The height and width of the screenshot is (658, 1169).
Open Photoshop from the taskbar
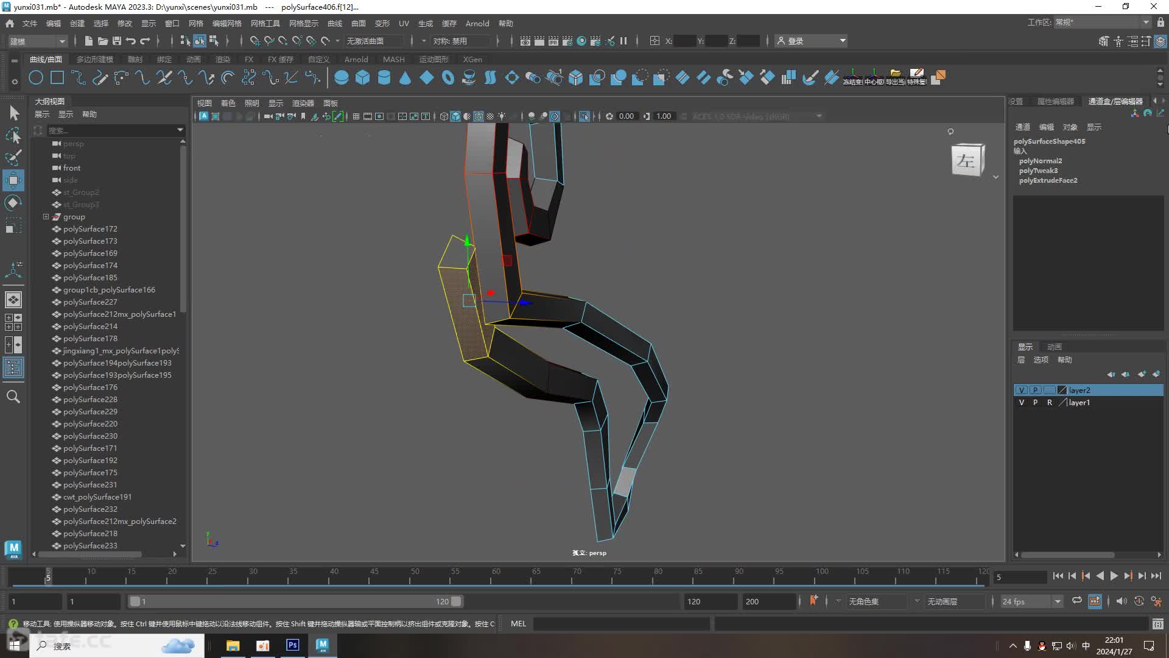click(292, 645)
